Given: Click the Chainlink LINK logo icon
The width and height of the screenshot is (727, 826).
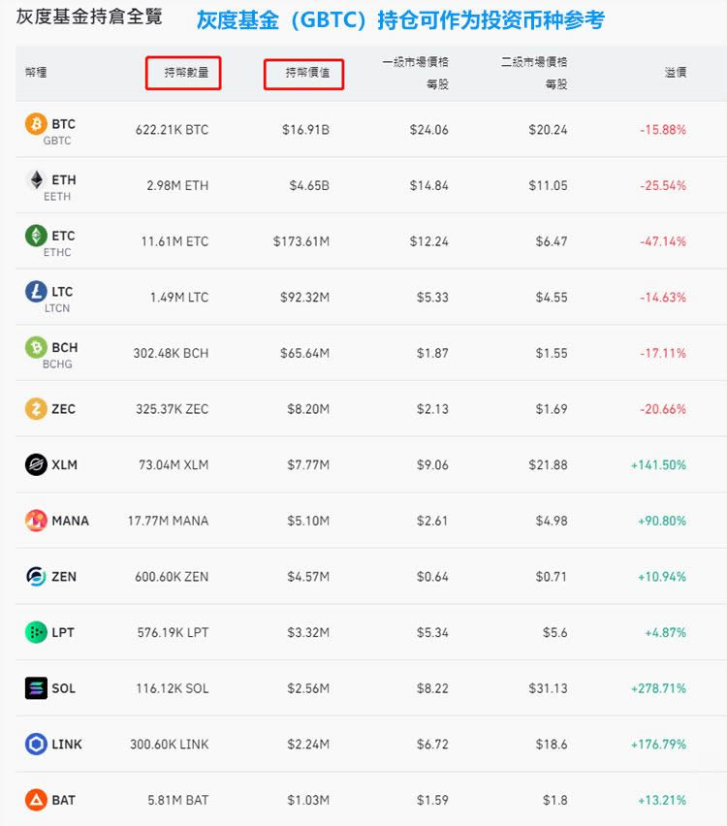Looking at the screenshot, I should click(35, 744).
